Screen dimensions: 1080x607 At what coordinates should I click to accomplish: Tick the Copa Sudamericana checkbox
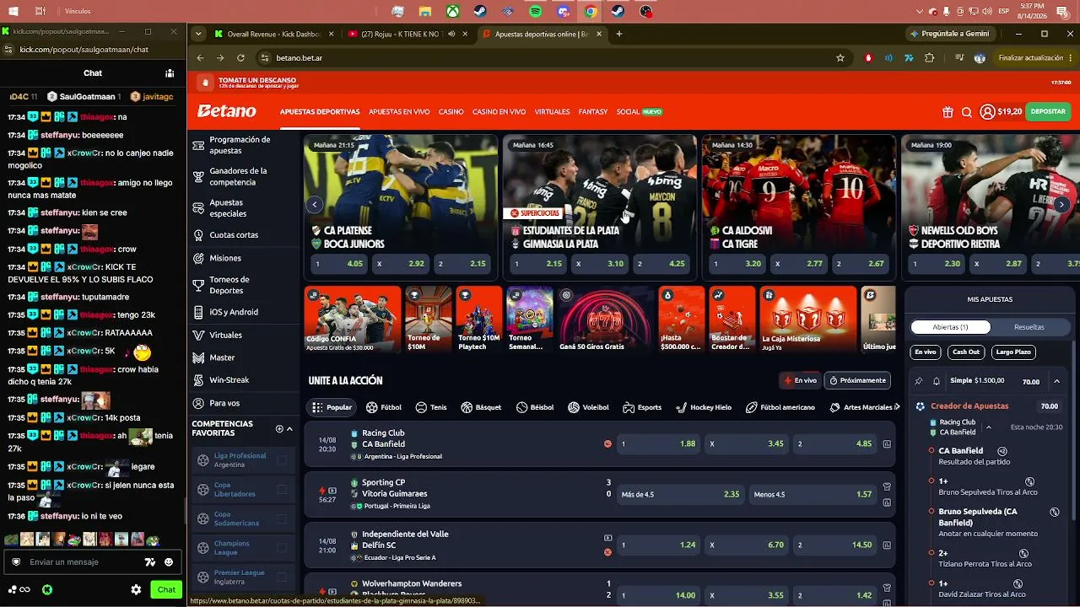click(x=282, y=518)
